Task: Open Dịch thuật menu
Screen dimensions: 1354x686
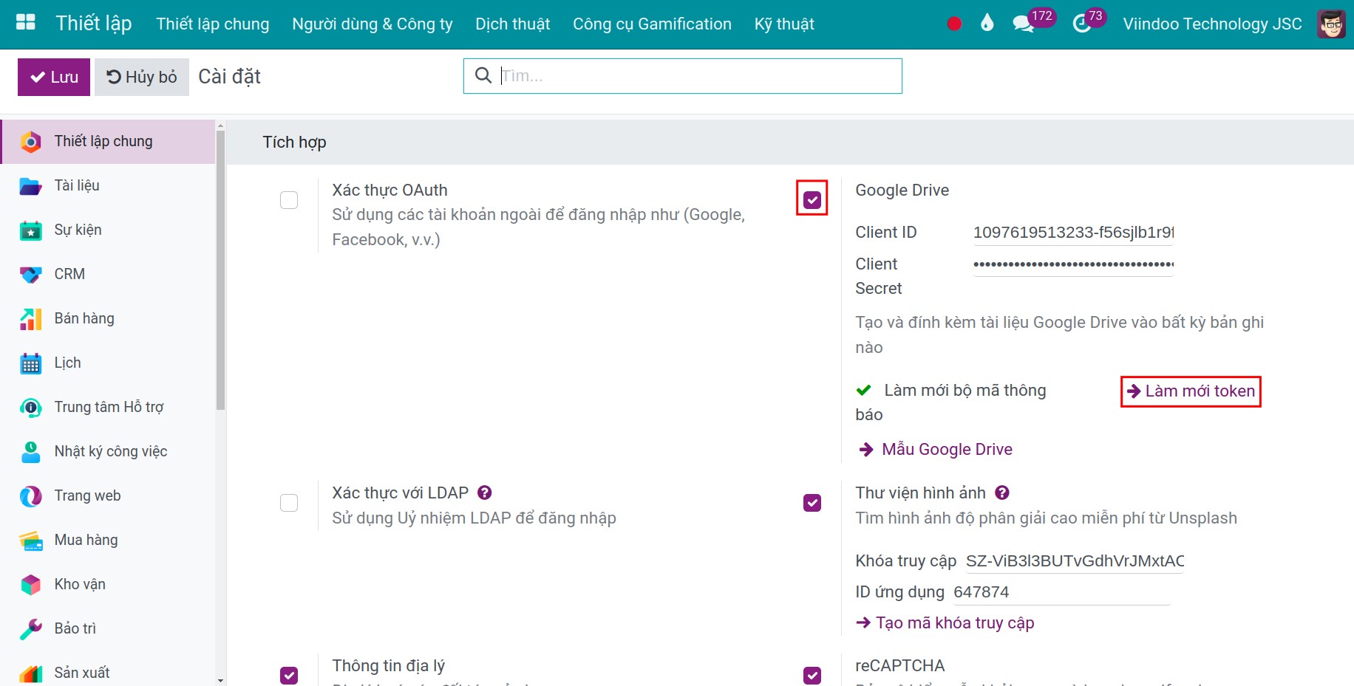Action: click(513, 24)
